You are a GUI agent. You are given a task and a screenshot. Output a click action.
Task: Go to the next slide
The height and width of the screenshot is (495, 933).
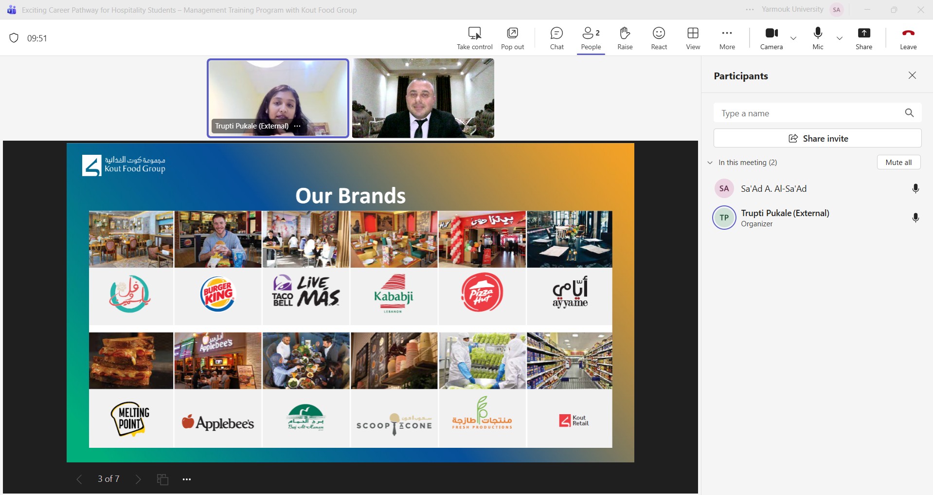click(x=138, y=479)
